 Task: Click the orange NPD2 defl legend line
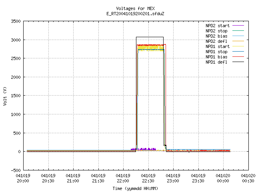click(238, 41)
